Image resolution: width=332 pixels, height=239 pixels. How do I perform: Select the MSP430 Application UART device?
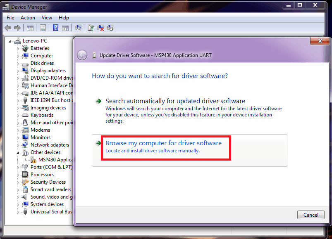pos(55,160)
